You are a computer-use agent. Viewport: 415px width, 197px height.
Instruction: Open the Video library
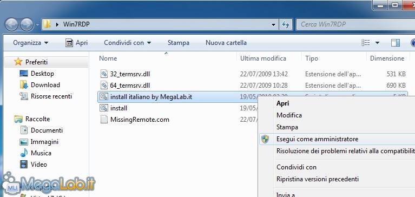tap(39, 165)
